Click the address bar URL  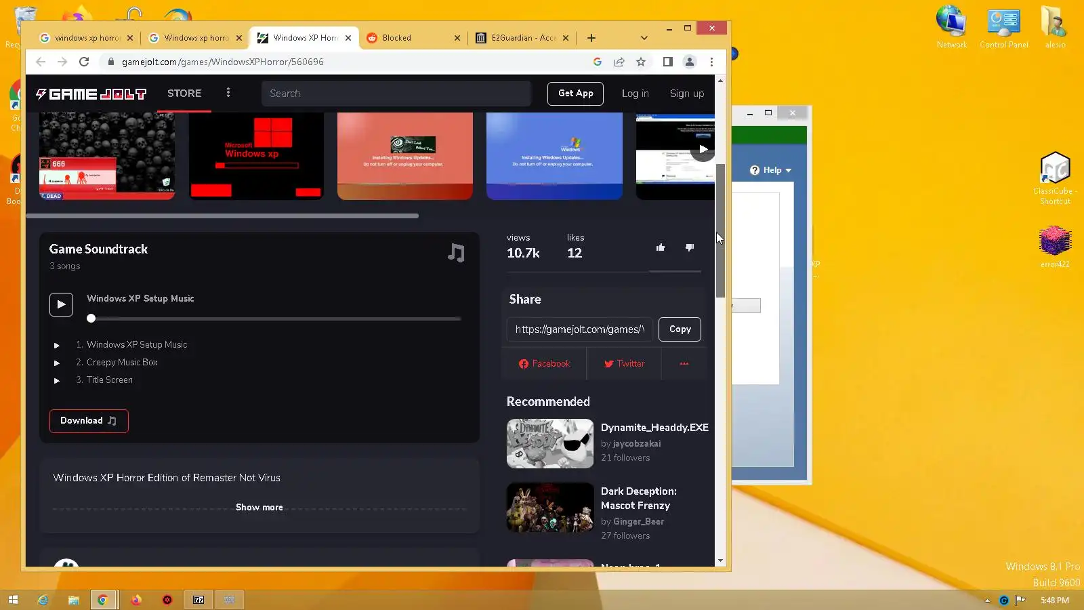223,62
